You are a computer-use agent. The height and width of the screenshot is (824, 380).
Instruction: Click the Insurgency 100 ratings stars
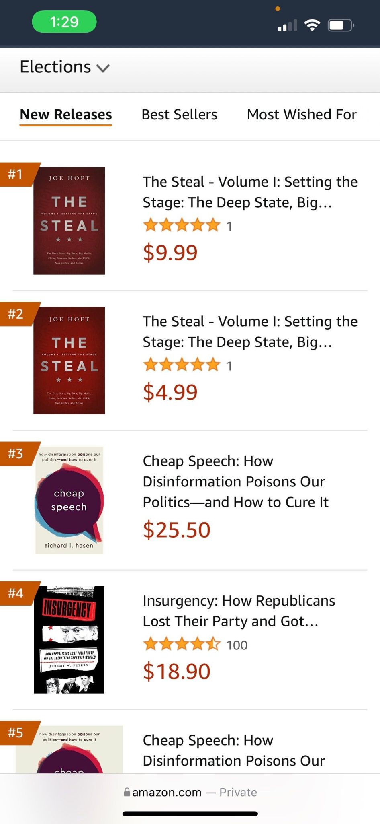(182, 645)
